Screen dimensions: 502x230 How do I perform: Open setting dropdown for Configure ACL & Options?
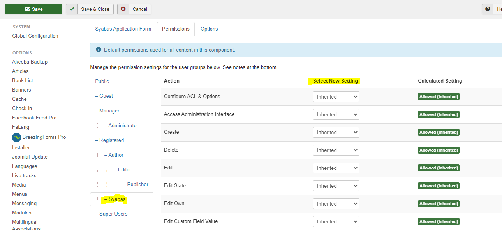pyautogui.click(x=336, y=97)
